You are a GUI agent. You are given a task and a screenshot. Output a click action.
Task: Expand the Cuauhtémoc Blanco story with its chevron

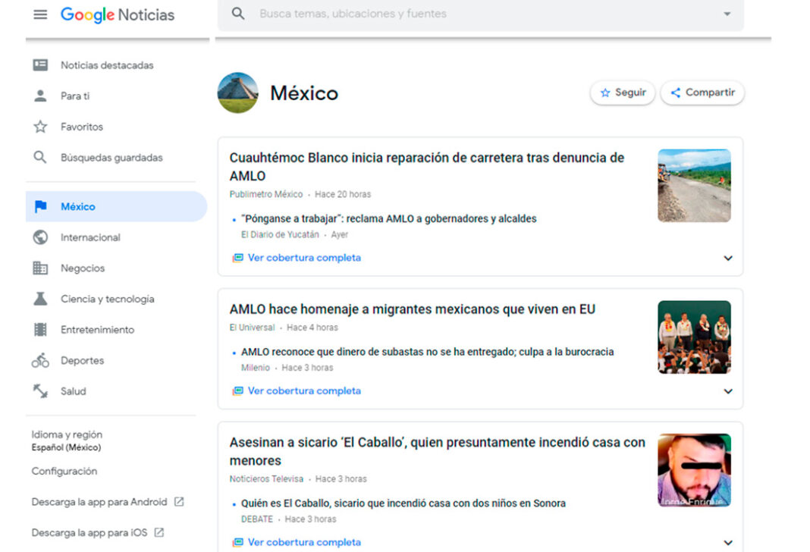(x=728, y=259)
